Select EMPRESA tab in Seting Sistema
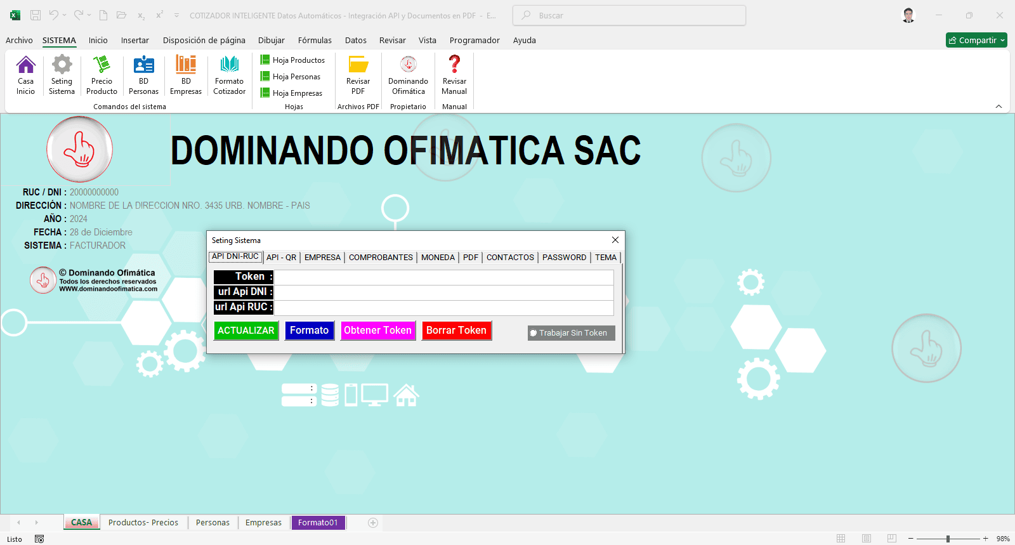Image resolution: width=1015 pixels, height=545 pixels. [322, 258]
